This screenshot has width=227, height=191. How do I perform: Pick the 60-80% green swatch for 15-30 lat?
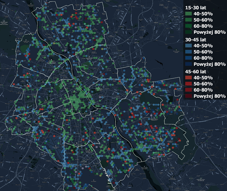coord(188,26)
